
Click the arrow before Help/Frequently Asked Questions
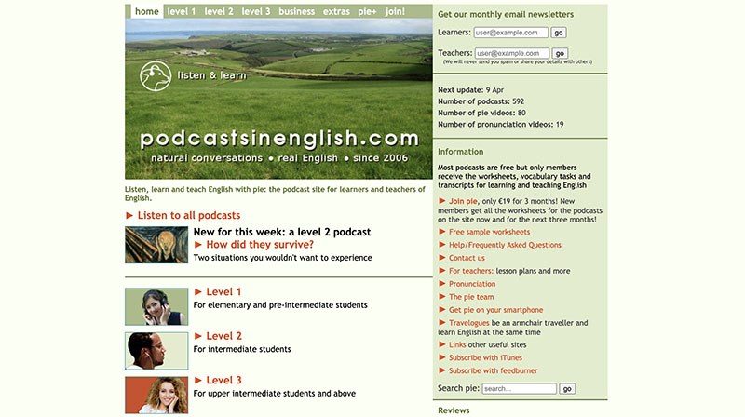(442, 245)
